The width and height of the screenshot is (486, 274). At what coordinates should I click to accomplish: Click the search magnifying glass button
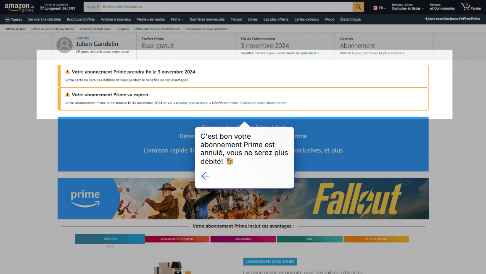(358, 7)
